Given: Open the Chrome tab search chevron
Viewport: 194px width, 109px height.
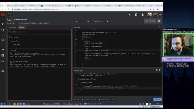Looking at the screenshot, I should tap(151, 5).
